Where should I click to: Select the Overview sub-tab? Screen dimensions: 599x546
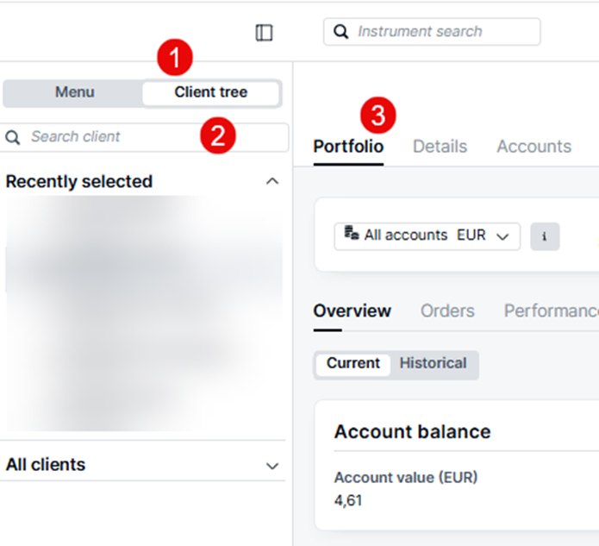[x=352, y=311]
